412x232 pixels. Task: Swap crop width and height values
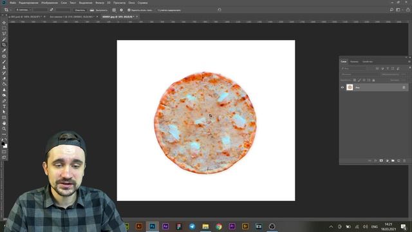(x=51, y=10)
